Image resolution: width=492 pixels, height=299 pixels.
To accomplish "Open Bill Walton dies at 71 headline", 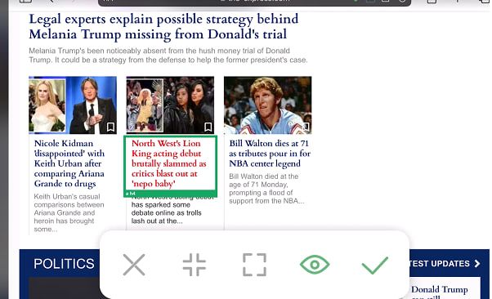I will click(x=269, y=154).
